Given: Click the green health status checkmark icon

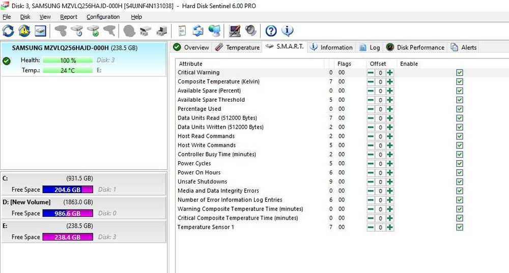Looking at the screenshot, I should click(x=7, y=60).
